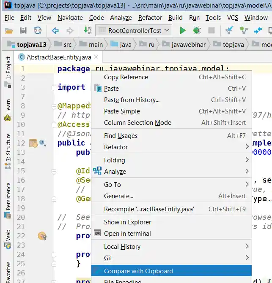Open the RootControllerTest run configuration dropdown
Screen dimensions: 272x283
coord(134,30)
